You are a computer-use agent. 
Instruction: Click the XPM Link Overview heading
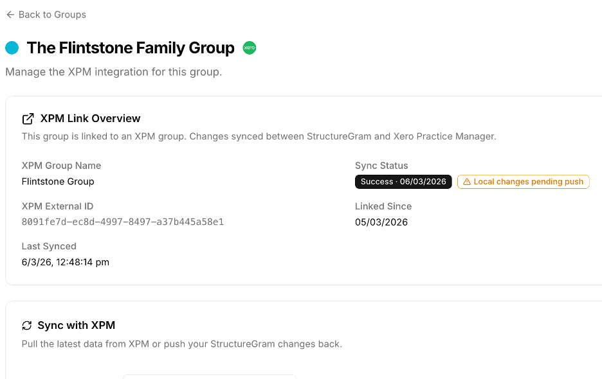tap(91, 118)
